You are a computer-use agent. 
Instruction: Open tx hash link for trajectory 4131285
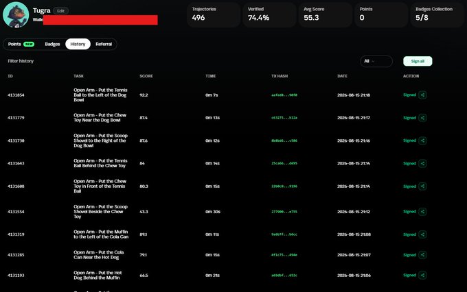coord(284,255)
